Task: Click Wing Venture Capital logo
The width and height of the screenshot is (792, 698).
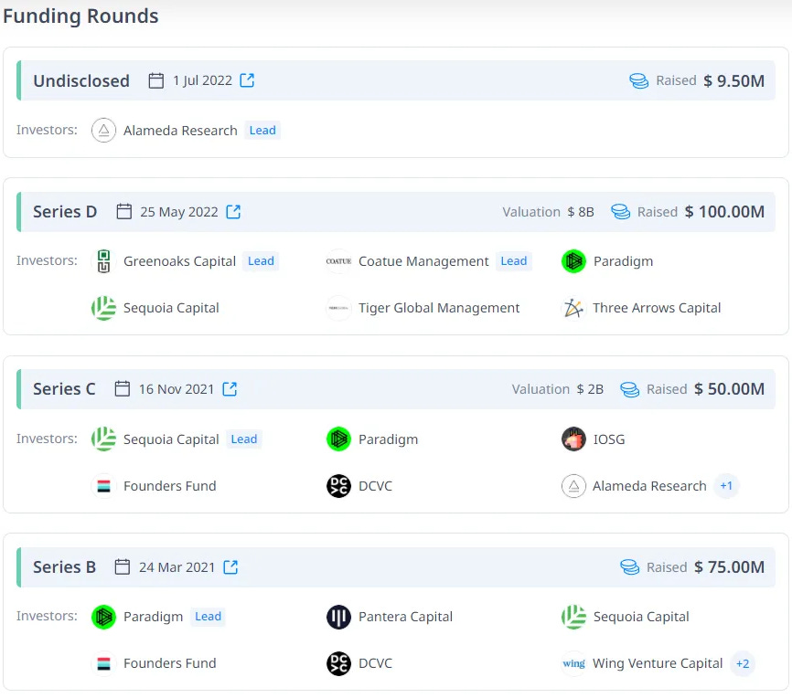Action: point(573,663)
